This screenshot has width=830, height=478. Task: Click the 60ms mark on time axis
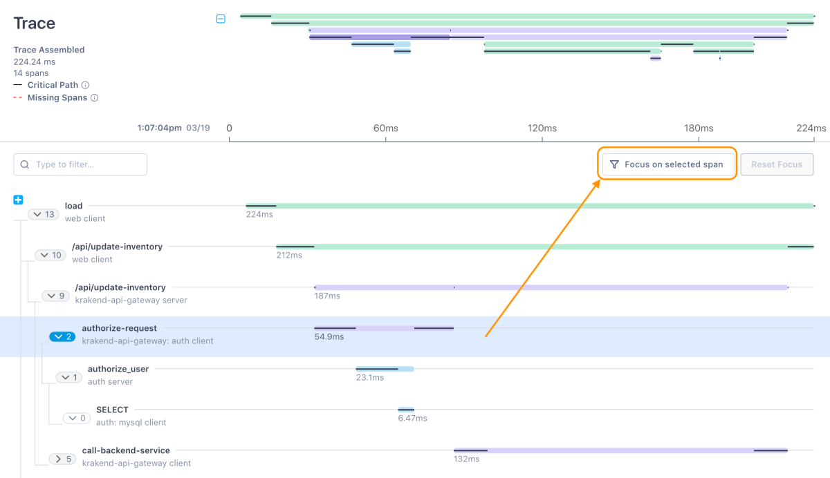pyautogui.click(x=386, y=128)
